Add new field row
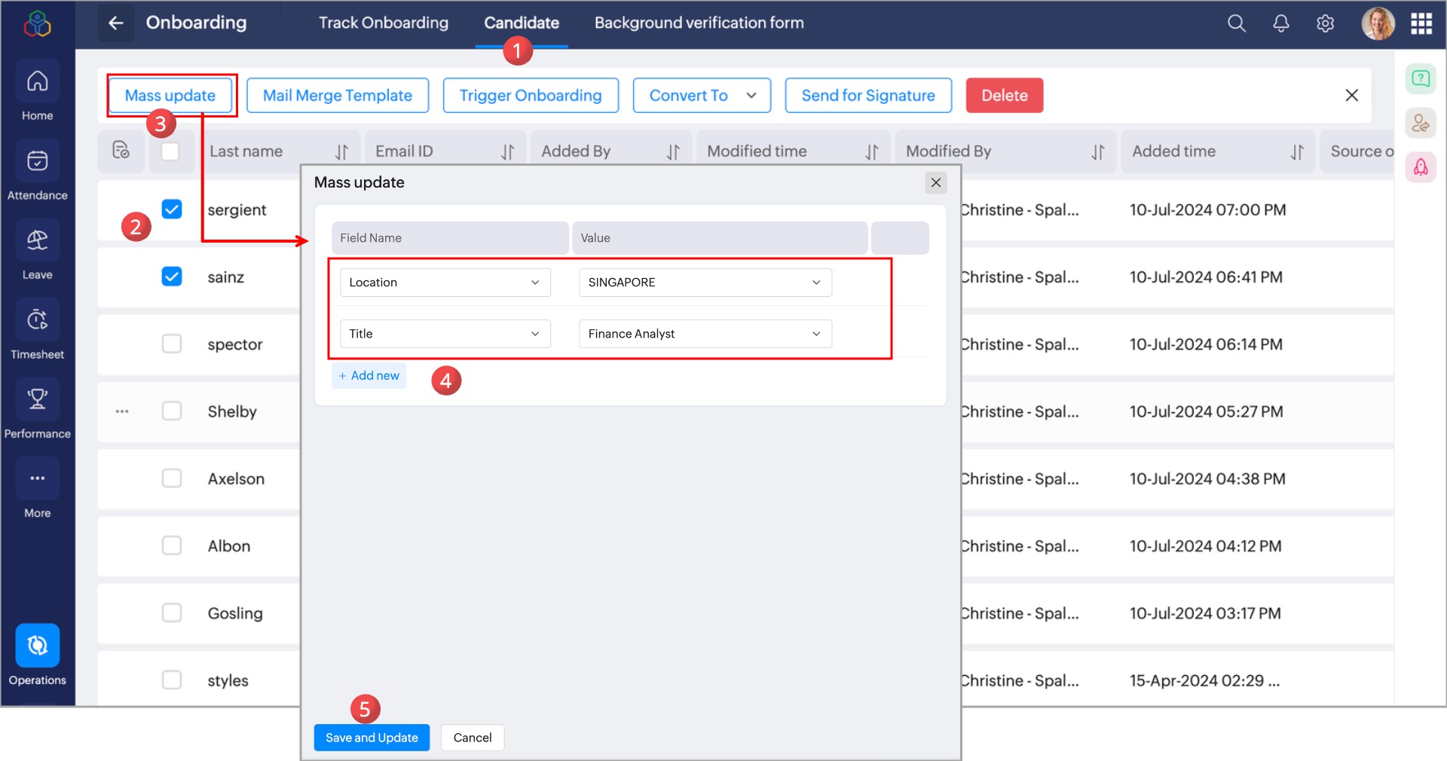The width and height of the screenshot is (1447, 761). coord(369,375)
